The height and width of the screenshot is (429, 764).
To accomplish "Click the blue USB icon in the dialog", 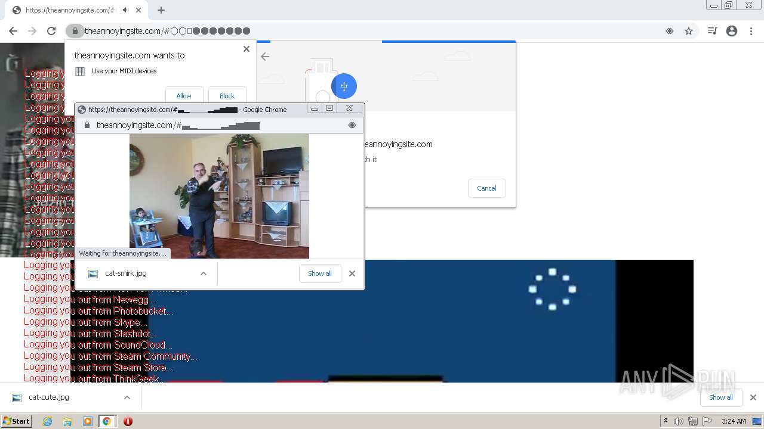I will (344, 86).
